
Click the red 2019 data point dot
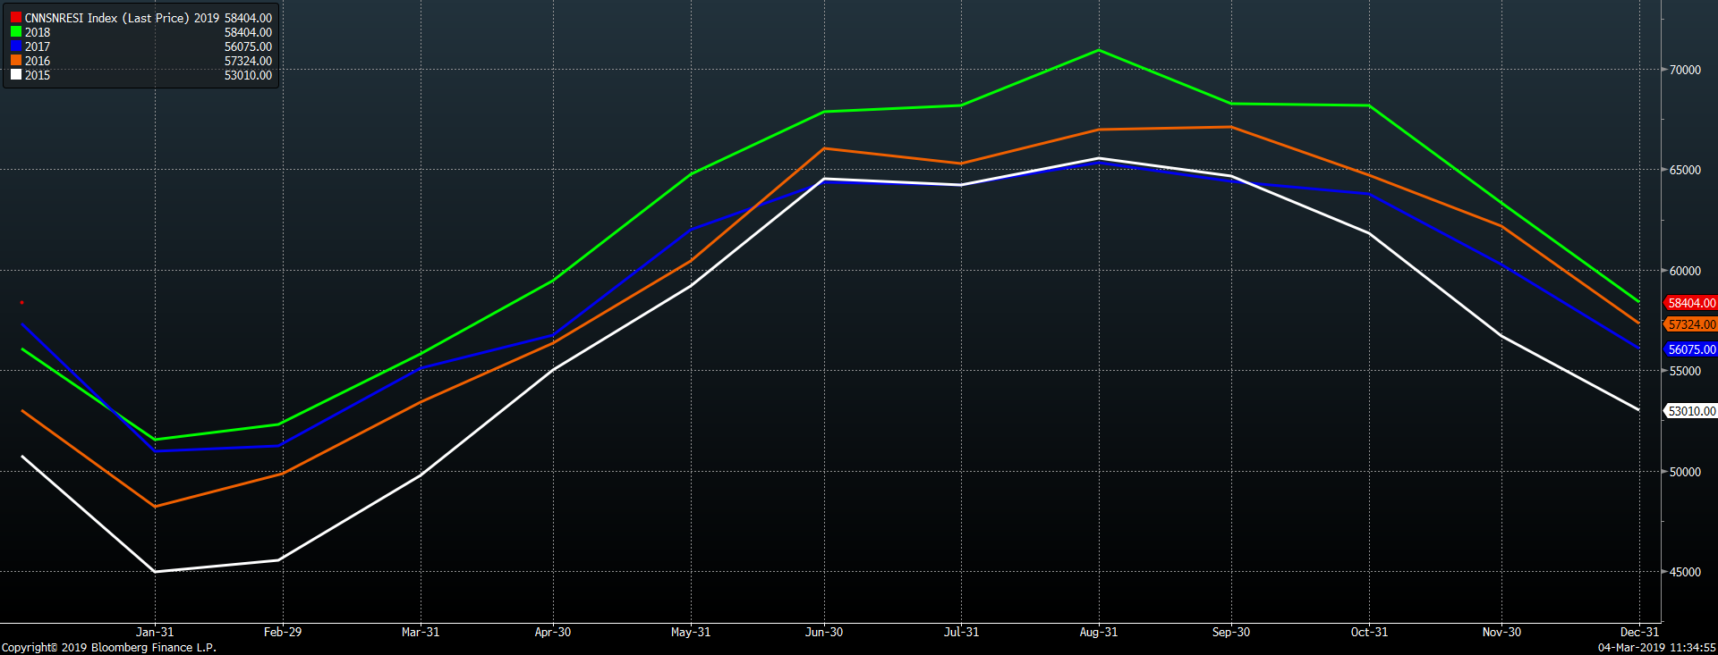click(21, 303)
